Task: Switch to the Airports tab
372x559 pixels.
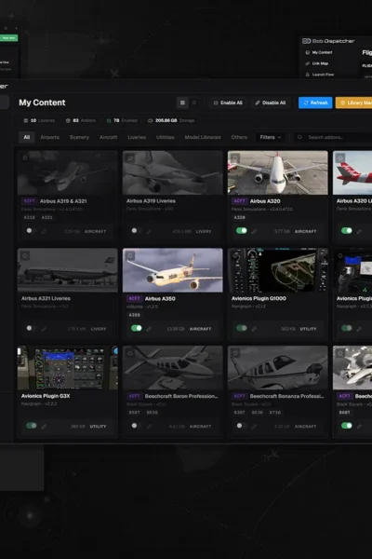Action: tap(50, 137)
